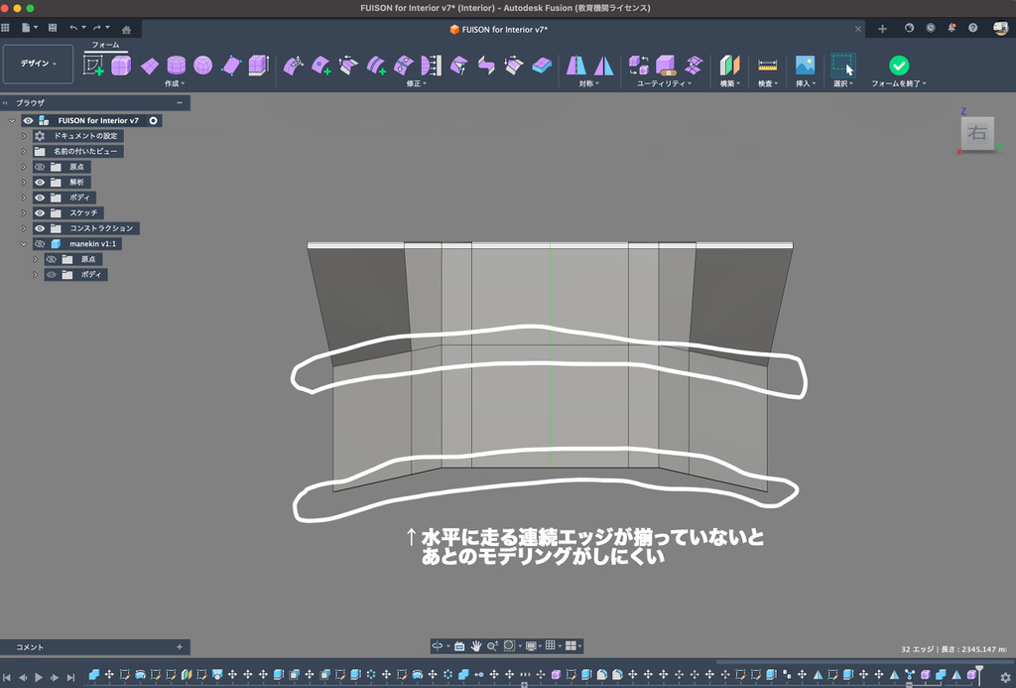Click the green フォームを終了 button
Viewport: 1016px width, 688px height.
899,66
